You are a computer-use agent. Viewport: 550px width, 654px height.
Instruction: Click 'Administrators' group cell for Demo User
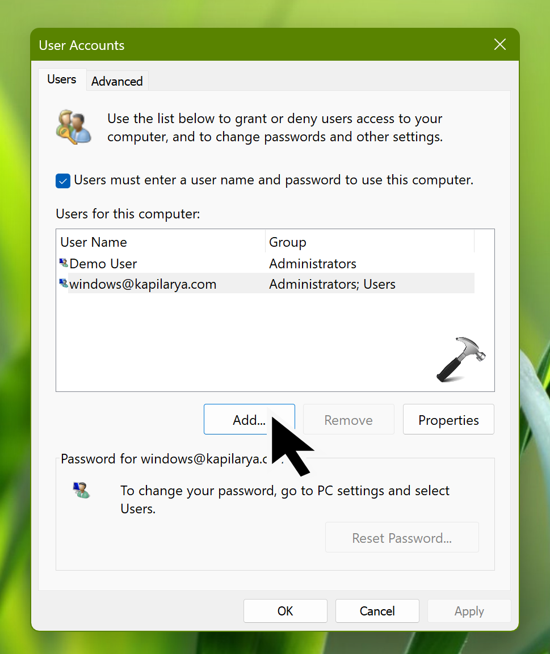click(x=313, y=264)
